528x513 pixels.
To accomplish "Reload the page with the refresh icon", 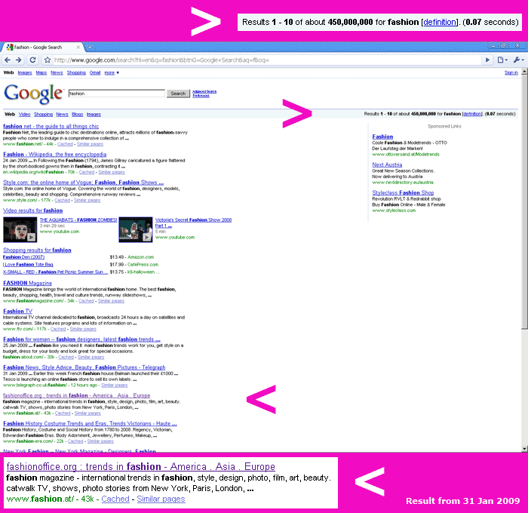I will point(32,60).
